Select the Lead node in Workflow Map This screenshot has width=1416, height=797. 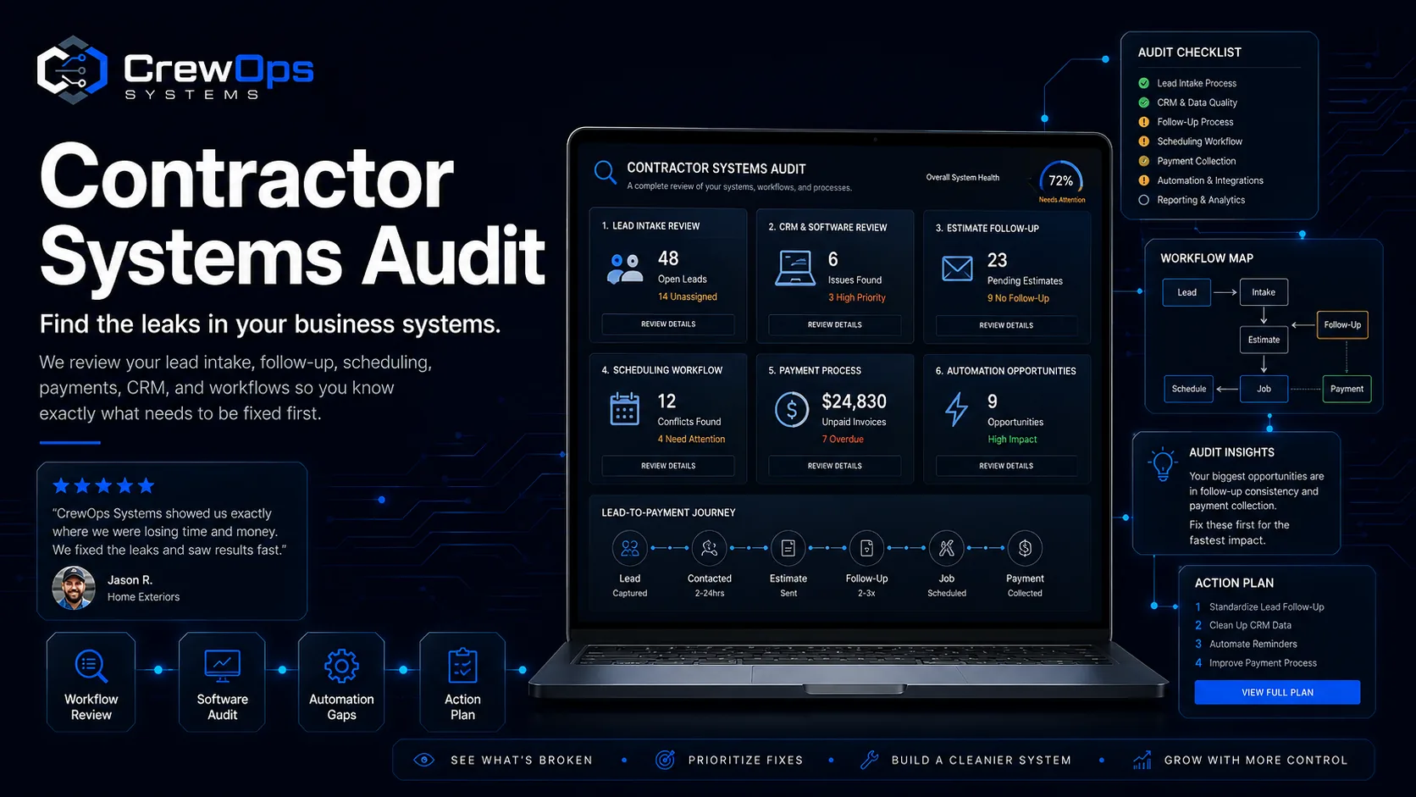[1186, 292]
